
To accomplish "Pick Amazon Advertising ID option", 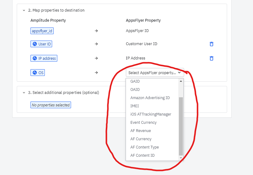I will [x=150, y=98].
